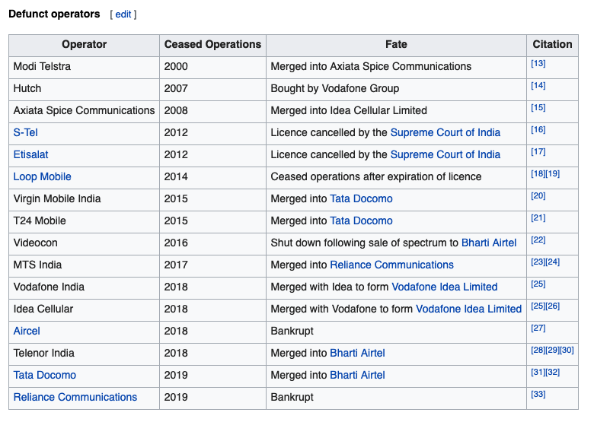This screenshot has height=422, width=594.
Task: Open the Aircel operator link
Action: pos(27,331)
